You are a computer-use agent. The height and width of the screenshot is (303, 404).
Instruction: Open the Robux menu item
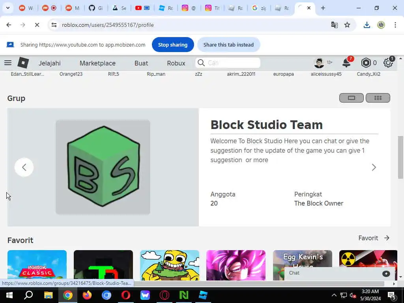176,63
